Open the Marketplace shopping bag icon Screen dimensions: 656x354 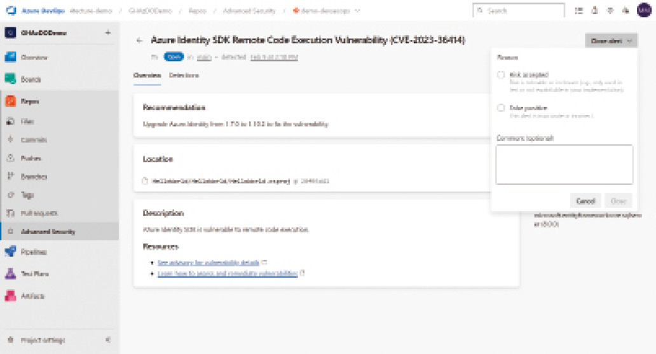[594, 10]
